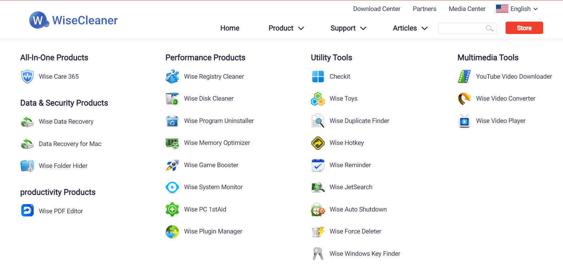The image size is (563, 271).
Task: Go to the Home menu item
Action: click(x=230, y=28)
